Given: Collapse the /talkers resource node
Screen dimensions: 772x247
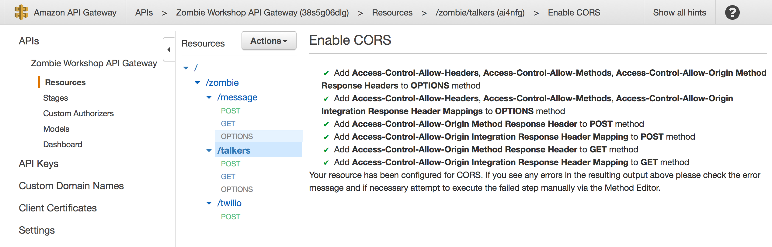Looking at the screenshot, I should click(209, 150).
